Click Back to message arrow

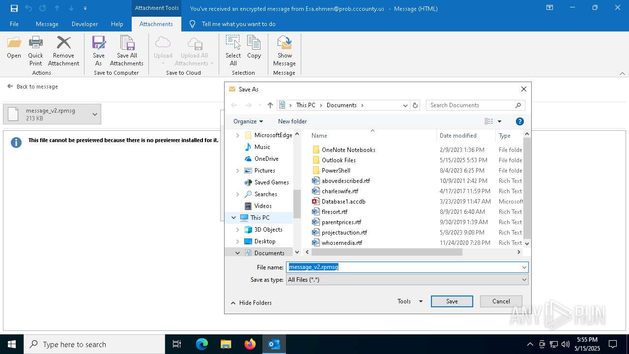[10, 86]
